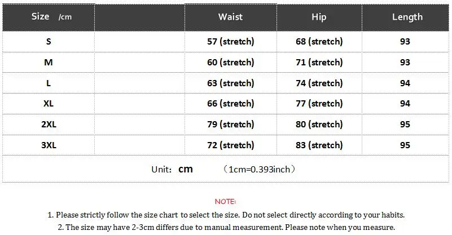Select the 2XL size row label

coord(49,125)
